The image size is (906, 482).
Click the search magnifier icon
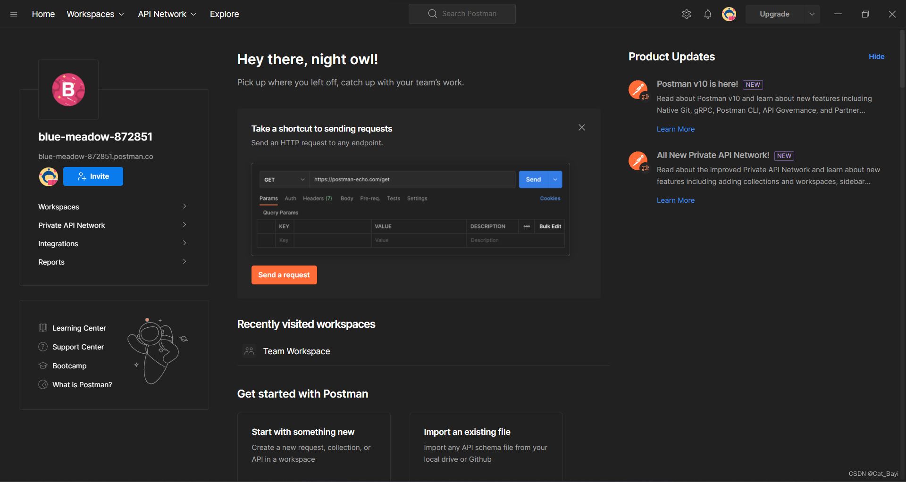(x=432, y=14)
